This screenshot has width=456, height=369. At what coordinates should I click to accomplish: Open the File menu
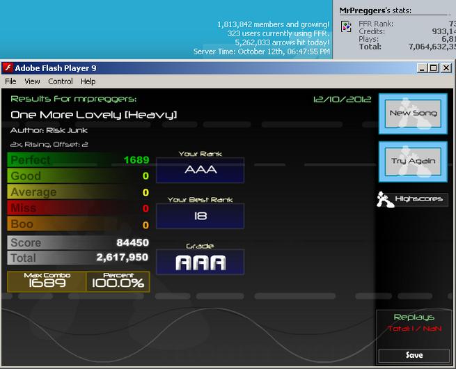point(10,81)
